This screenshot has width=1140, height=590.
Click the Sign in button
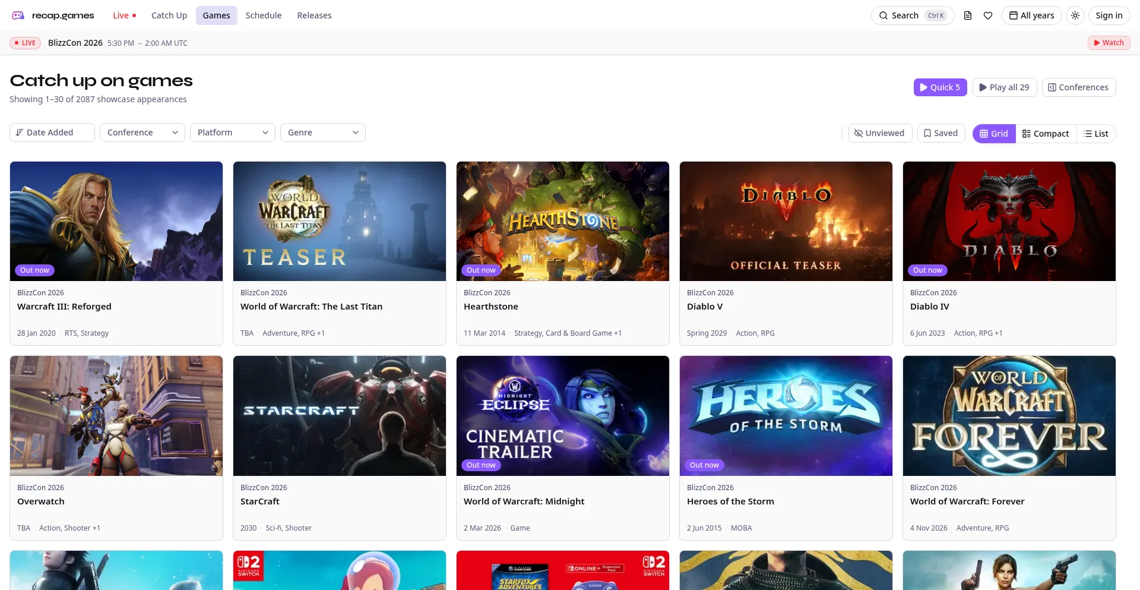click(1109, 15)
